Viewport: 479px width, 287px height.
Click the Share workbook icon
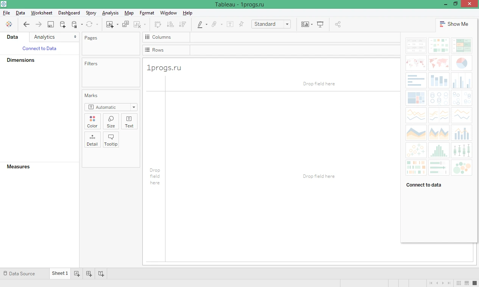pyautogui.click(x=338, y=24)
